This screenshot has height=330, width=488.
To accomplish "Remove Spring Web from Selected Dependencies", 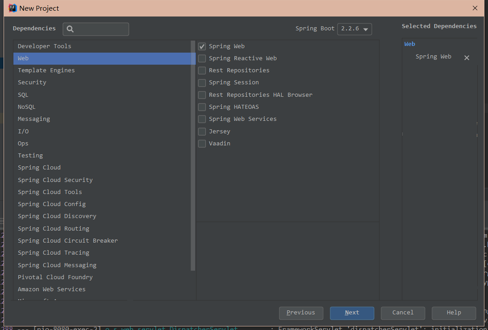I will 467,58.
